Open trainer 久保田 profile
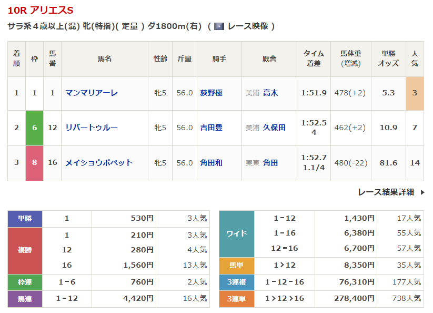This screenshot has width=433, height=313. pos(274,128)
